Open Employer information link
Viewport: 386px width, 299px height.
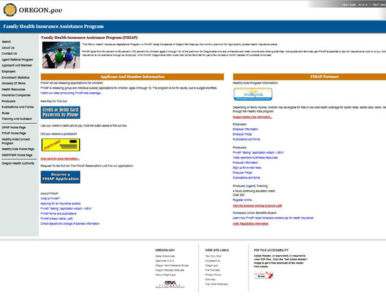coord(246,129)
